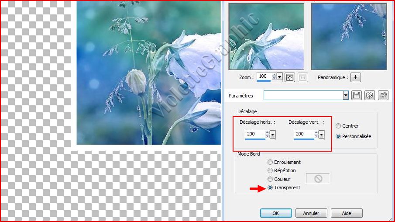Click the Annuler button
Viewport: 395px width, 222px height.
(x=311, y=213)
